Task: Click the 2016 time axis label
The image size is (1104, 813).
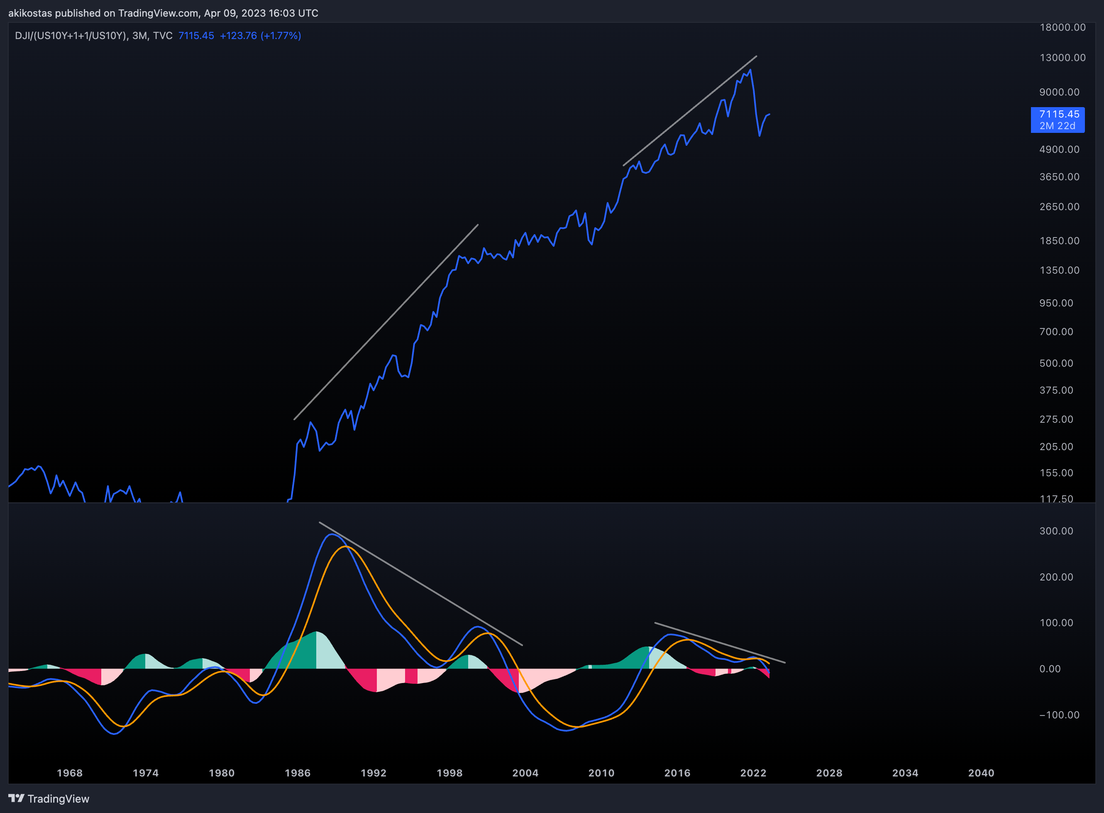Action: point(677,773)
